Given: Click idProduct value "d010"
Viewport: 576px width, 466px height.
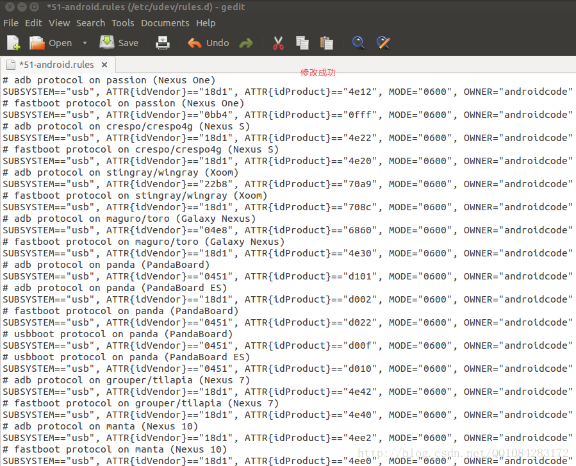Looking at the screenshot, I should point(359,369).
